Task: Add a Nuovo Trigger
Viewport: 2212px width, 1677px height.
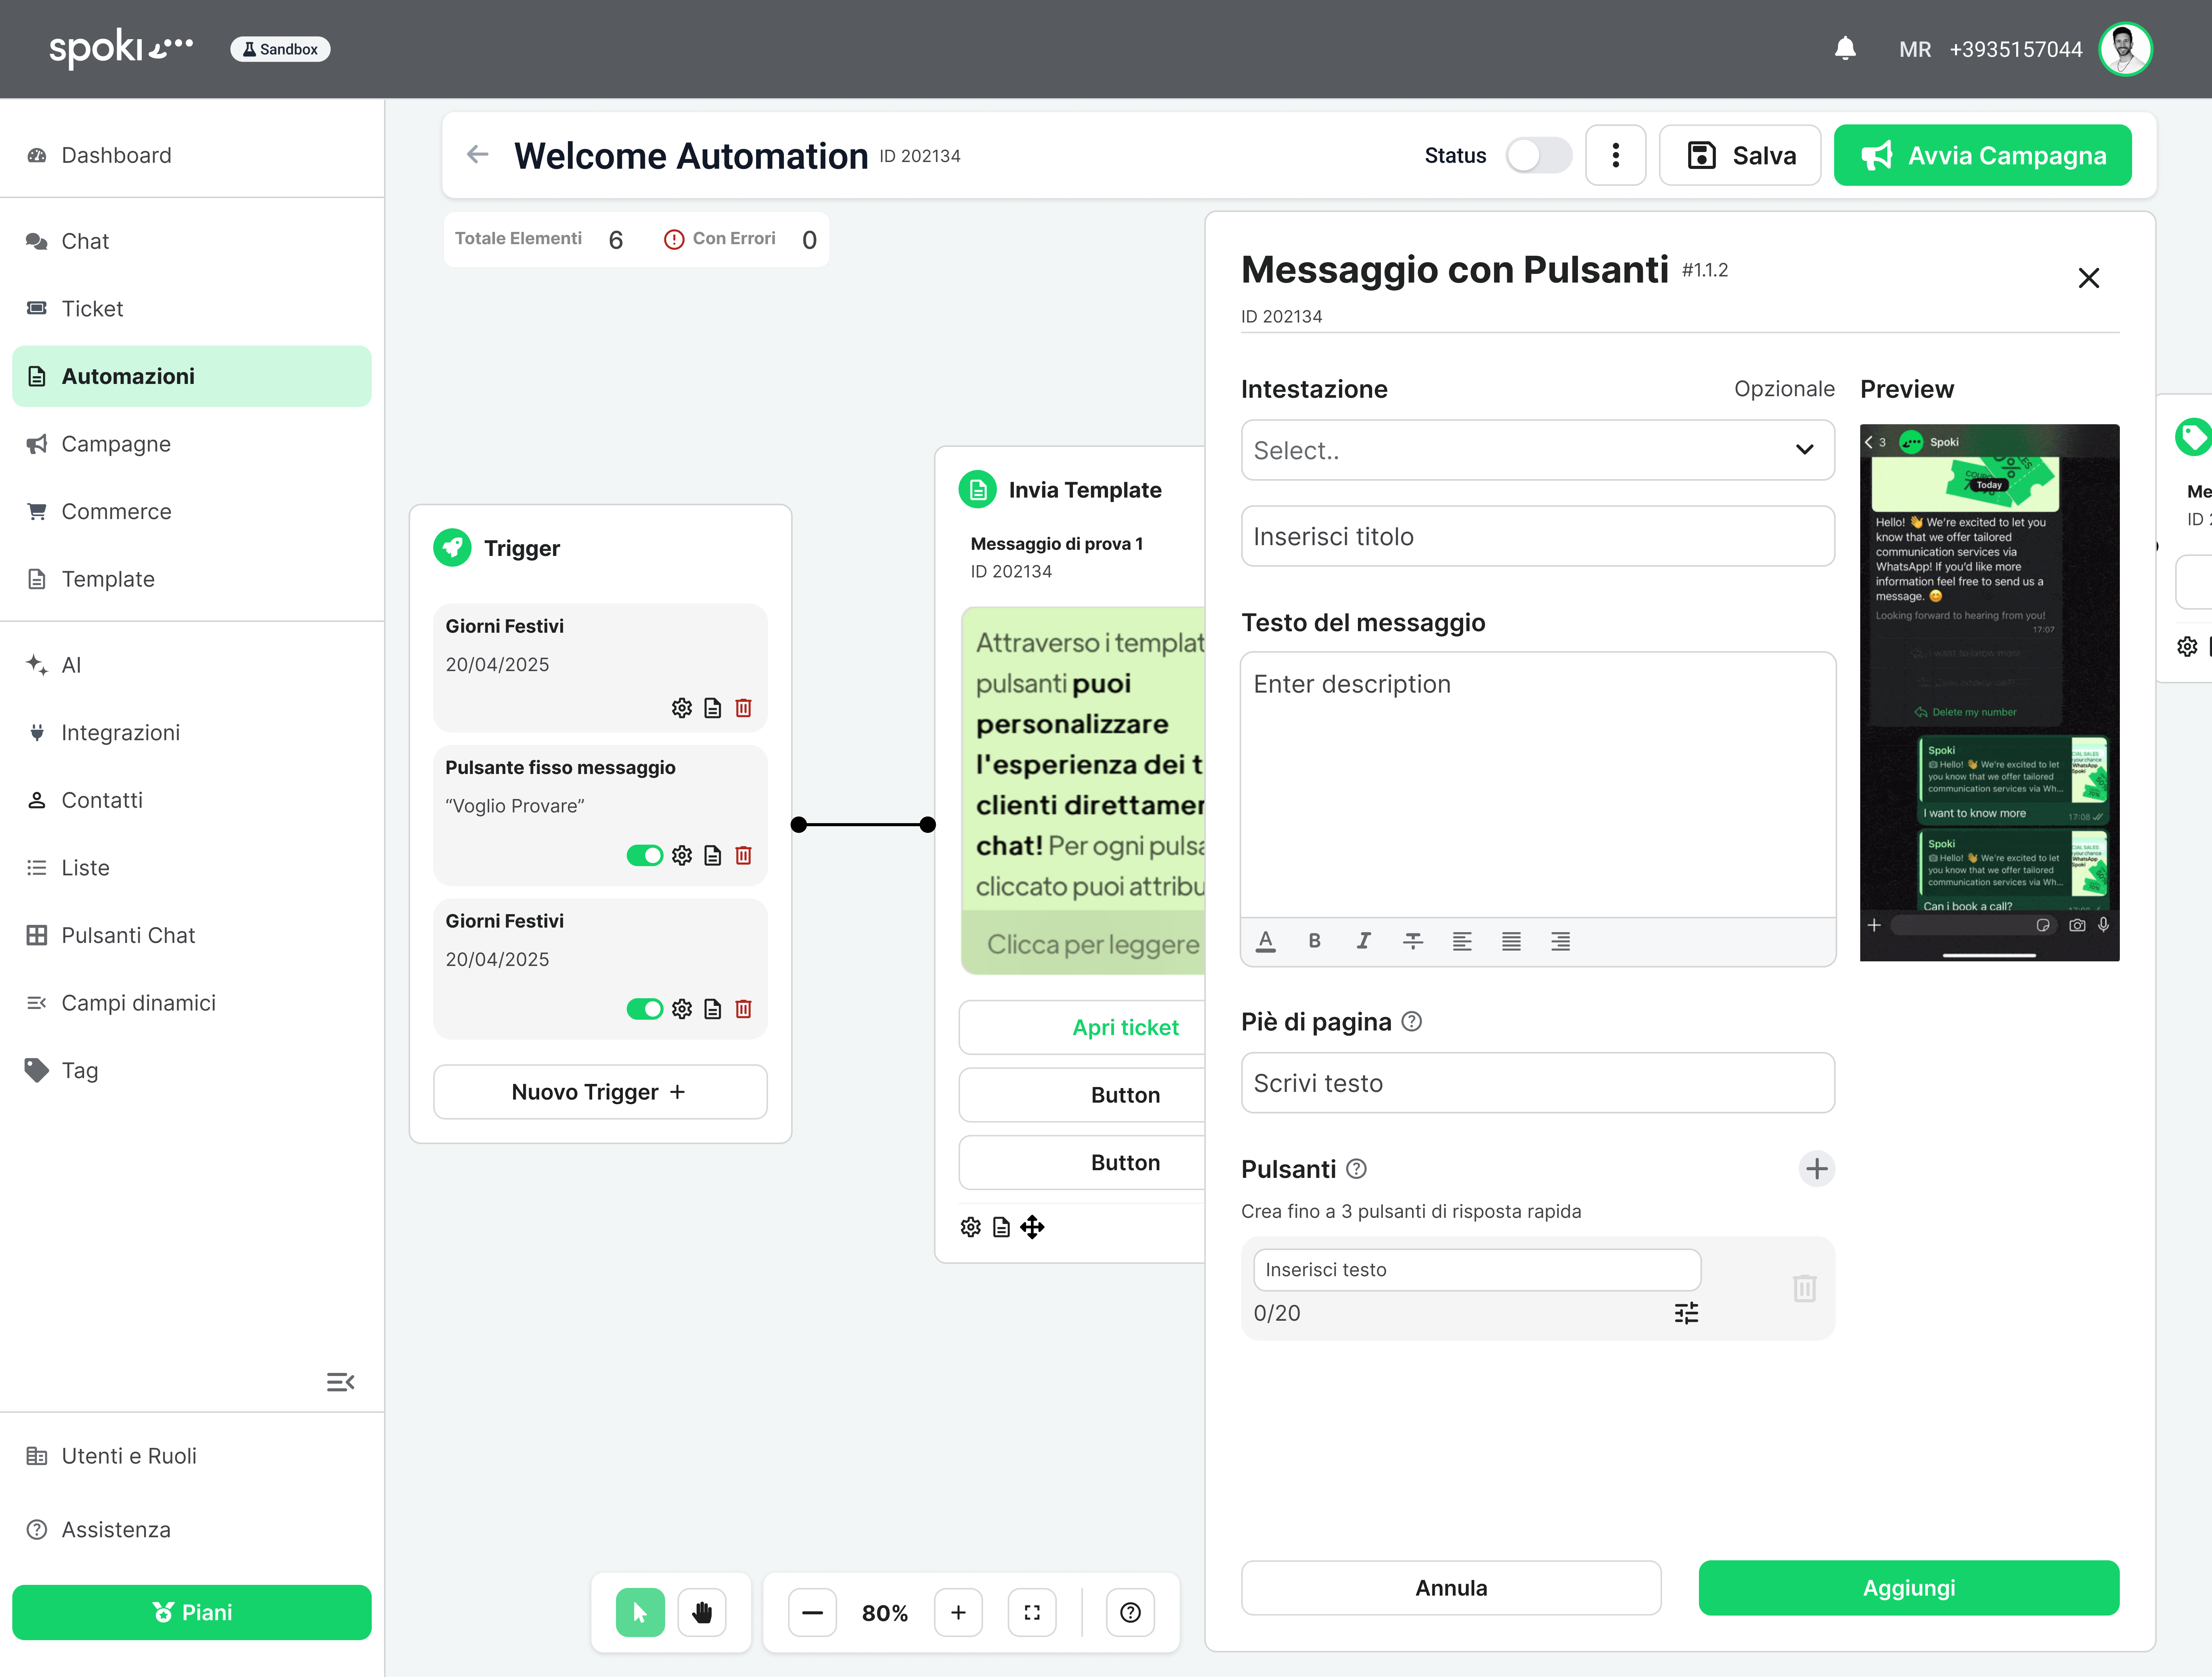Action: coord(600,1091)
